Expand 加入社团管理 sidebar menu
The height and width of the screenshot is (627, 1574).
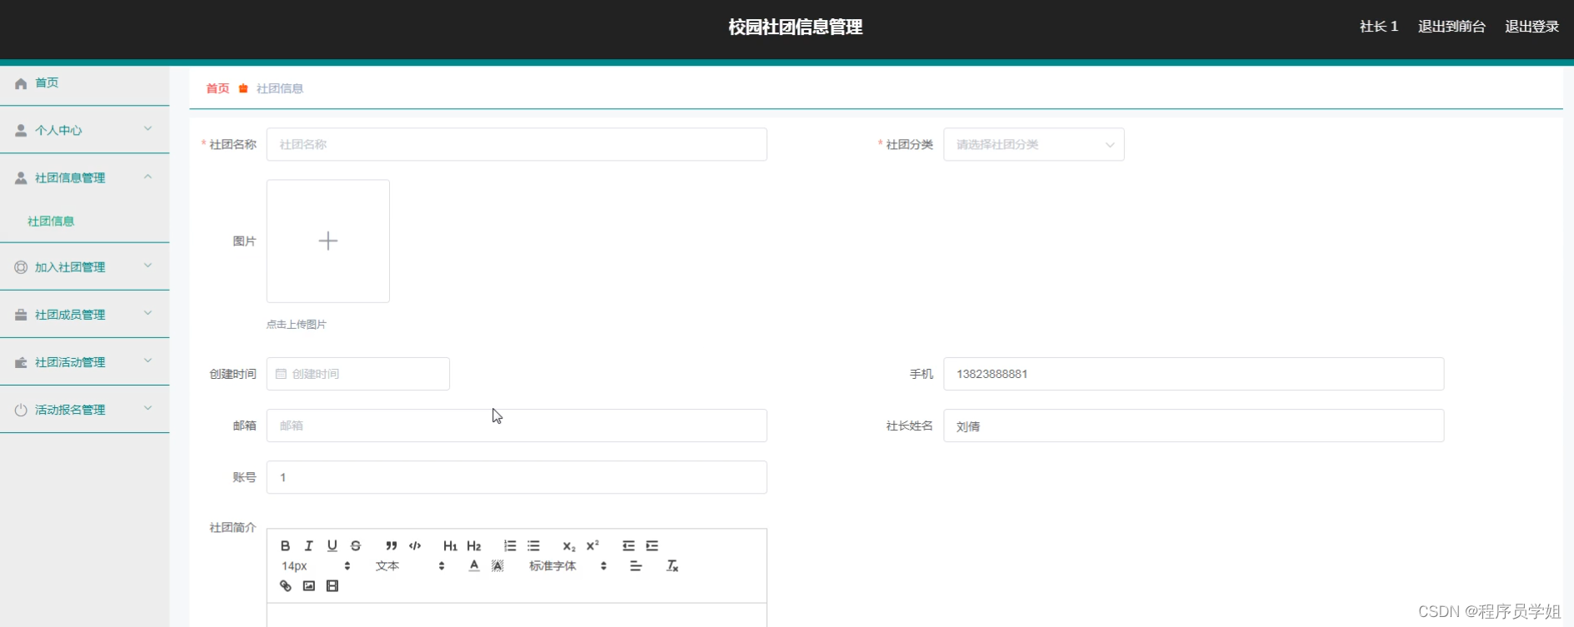84,266
